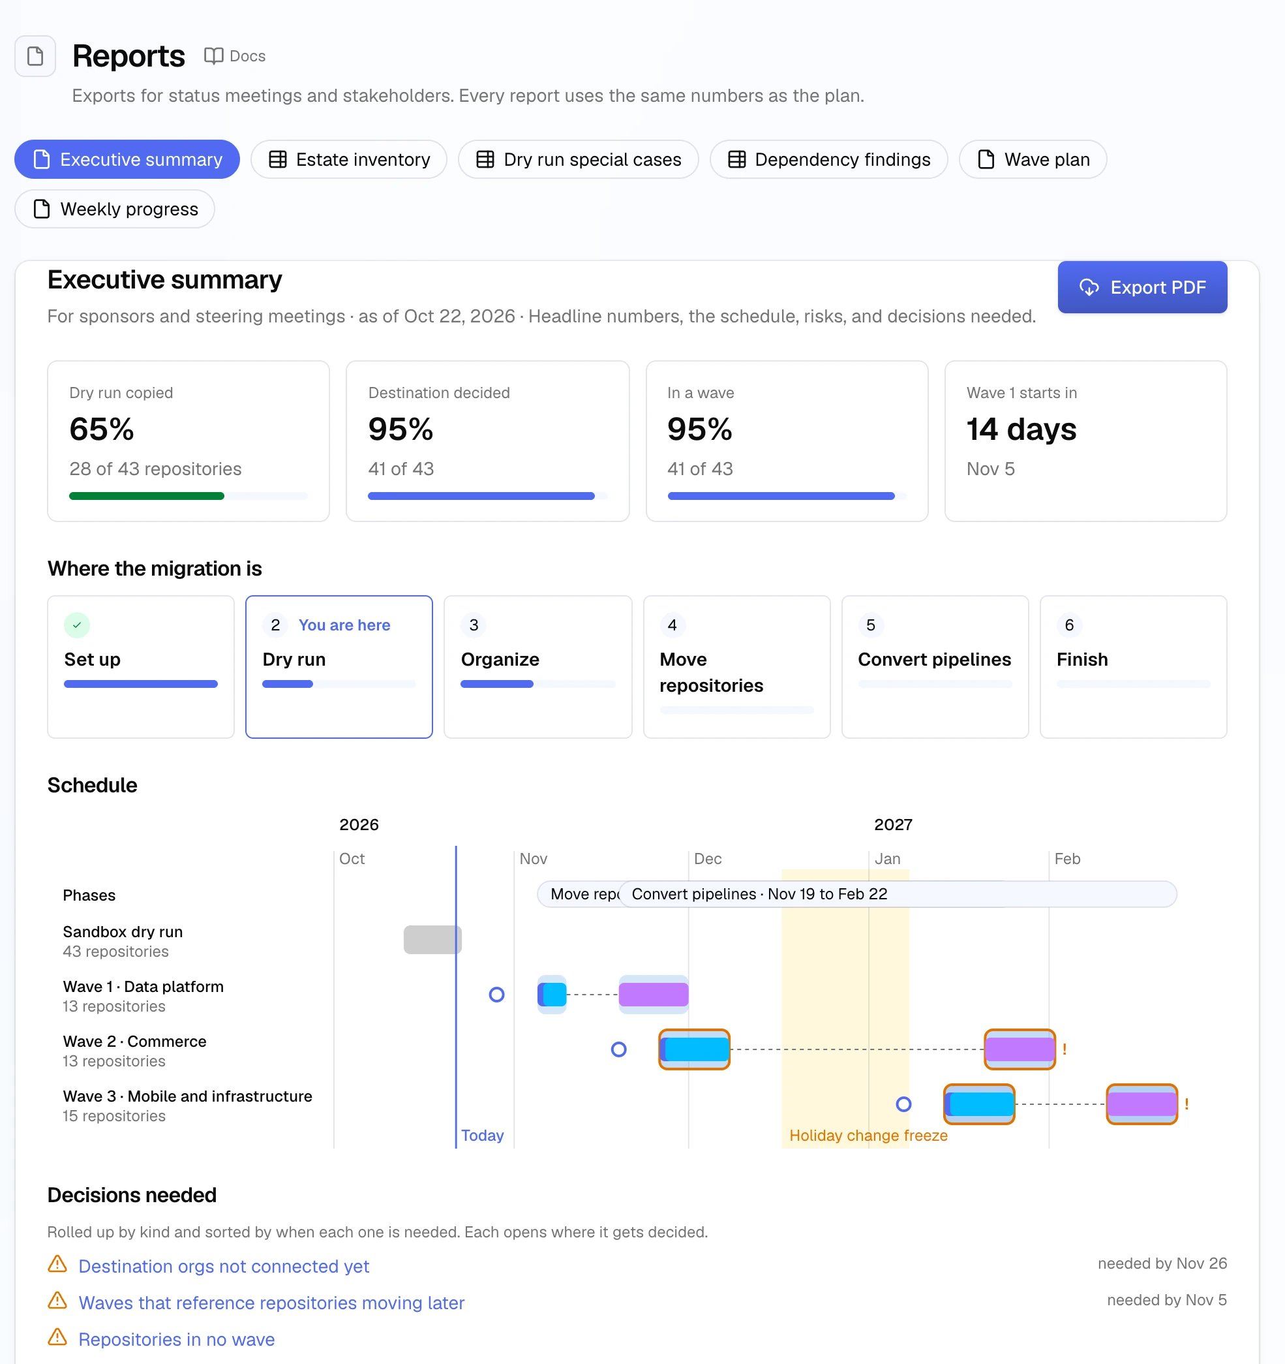This screenshot has width=1285, height=1364.
Task: Export the summary as PDF
Action: click(x=1142, y=287)
